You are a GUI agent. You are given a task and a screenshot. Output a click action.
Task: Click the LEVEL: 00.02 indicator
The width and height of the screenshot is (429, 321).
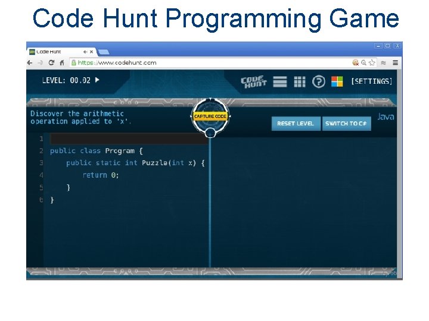pyautogui.click(x=66, y=80)
